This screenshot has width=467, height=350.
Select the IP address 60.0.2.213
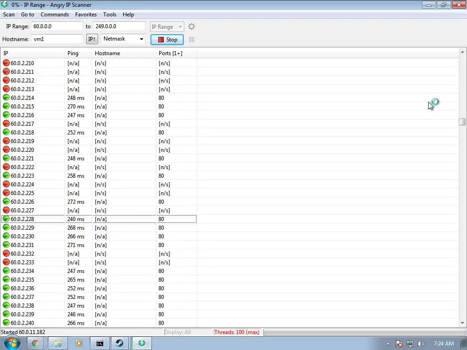[x=22, y=89]
